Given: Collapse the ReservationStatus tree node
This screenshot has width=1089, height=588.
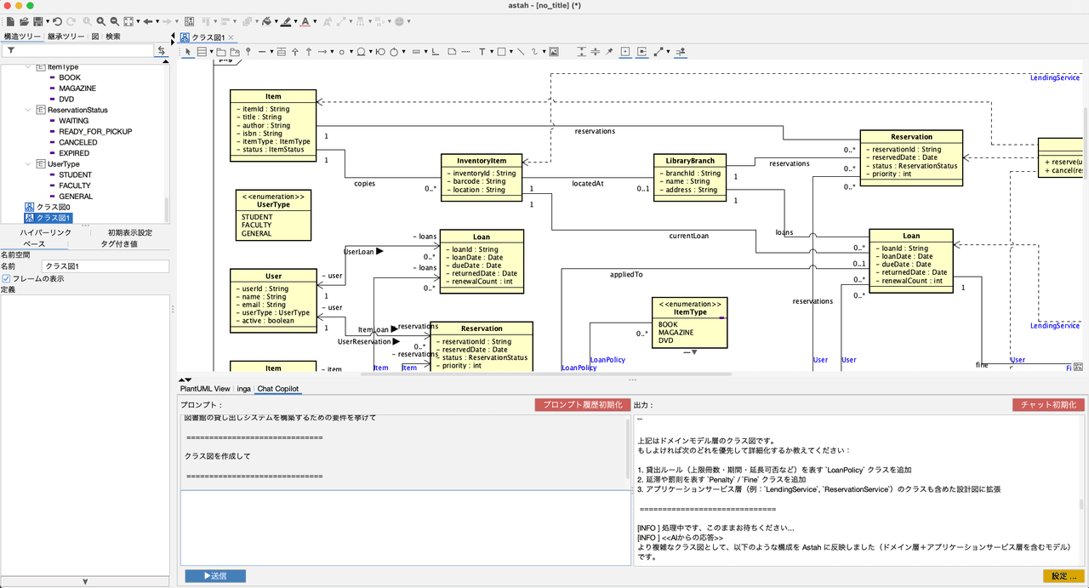Looking at the screenshot, I should click(29, 110).
